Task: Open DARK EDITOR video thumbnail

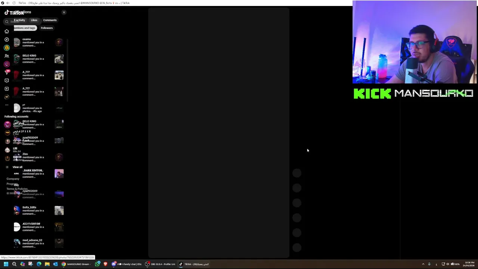Action: tap(59, 174)
